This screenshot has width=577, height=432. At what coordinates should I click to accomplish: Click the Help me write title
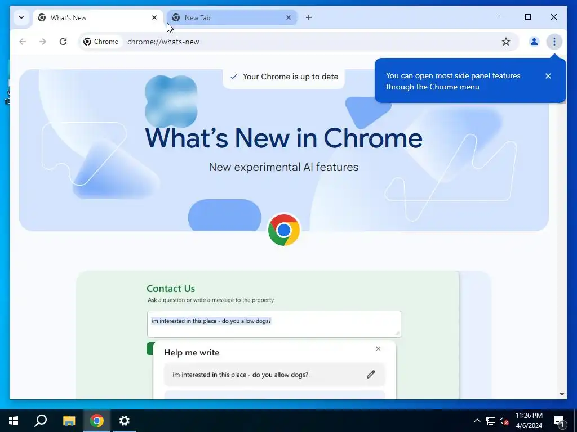(x=192, y=353)
